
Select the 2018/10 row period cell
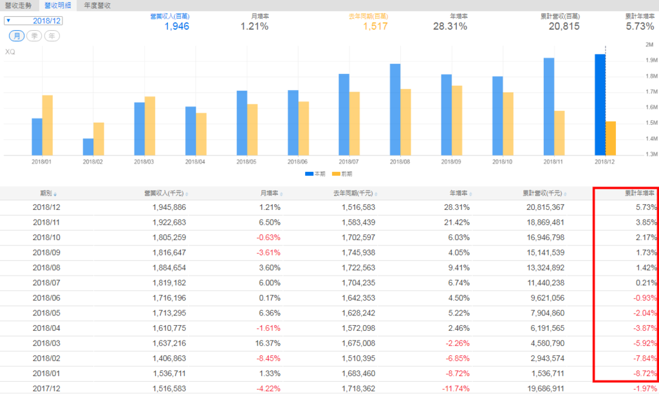[x=46, y=238]
